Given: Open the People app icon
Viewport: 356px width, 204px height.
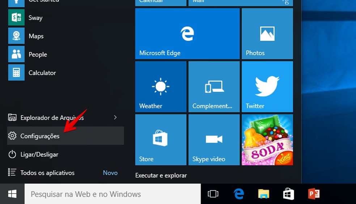Looking at the screenshot, I should 16,54.
